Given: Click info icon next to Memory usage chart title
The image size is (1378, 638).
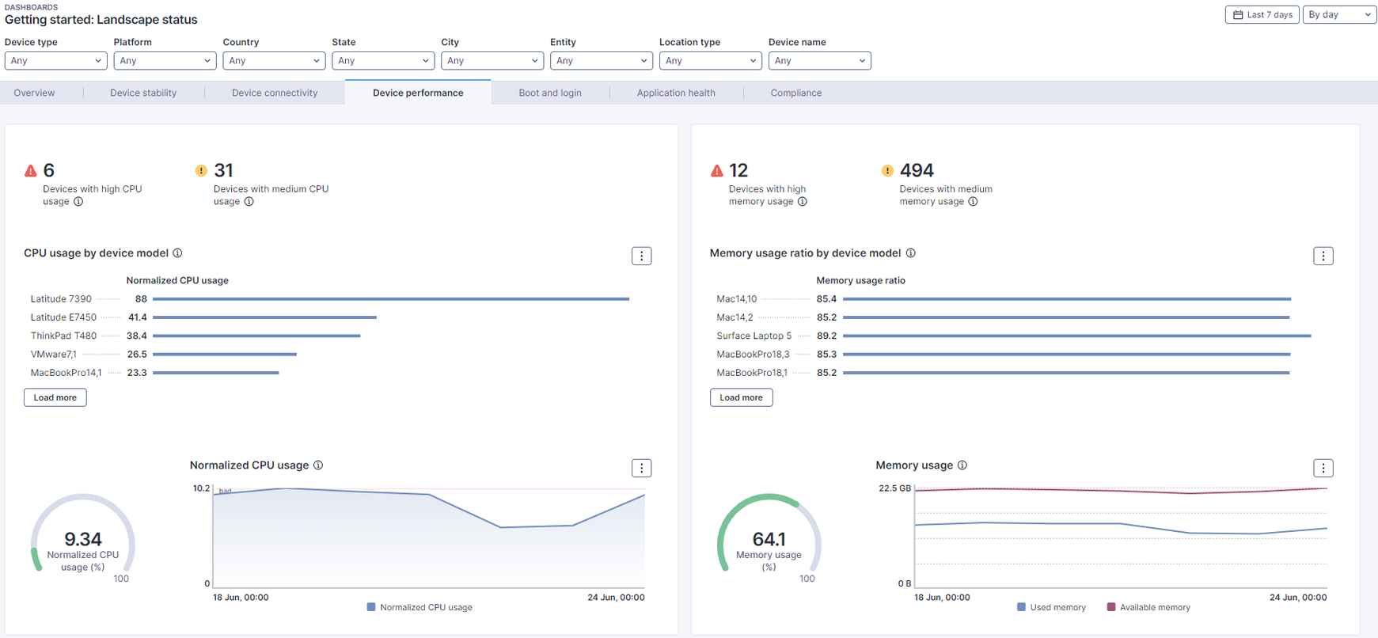Looking at the screenshot, I should pyautogui.click(x=962, y=465).
